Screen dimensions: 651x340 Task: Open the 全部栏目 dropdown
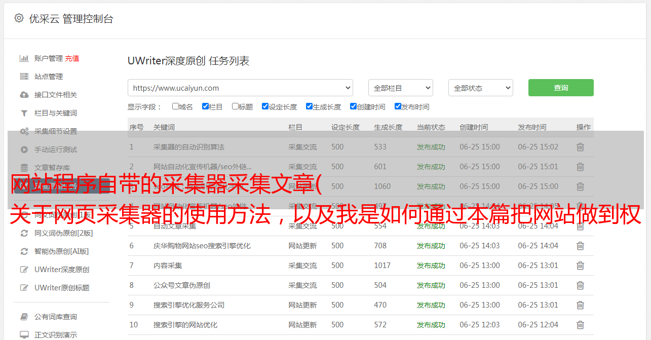coord(401,88)
